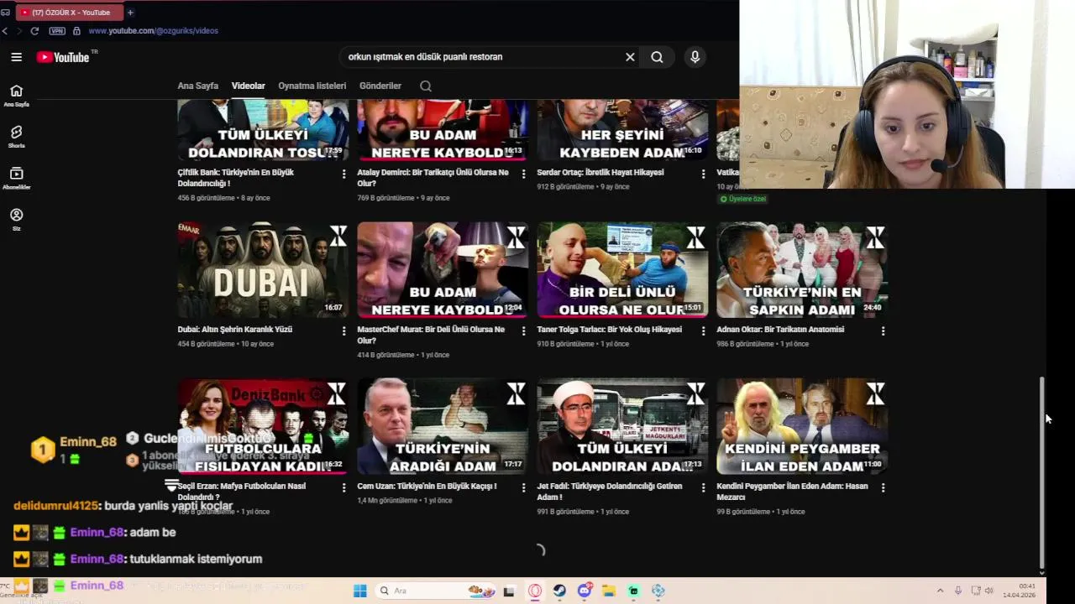Open options for Taner Tolga Tarlacı video
1075x604 pixels.
click(x=703, y=331)
